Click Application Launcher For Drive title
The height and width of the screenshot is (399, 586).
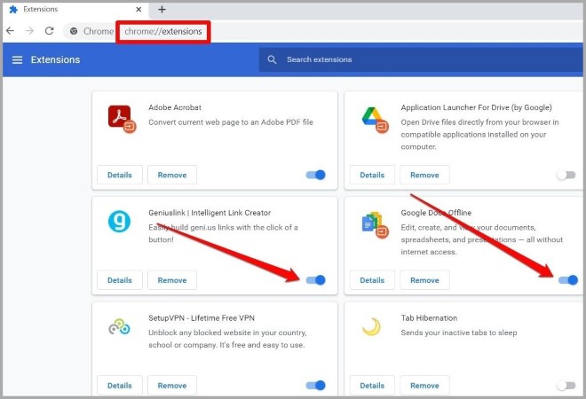pos(476,107)
